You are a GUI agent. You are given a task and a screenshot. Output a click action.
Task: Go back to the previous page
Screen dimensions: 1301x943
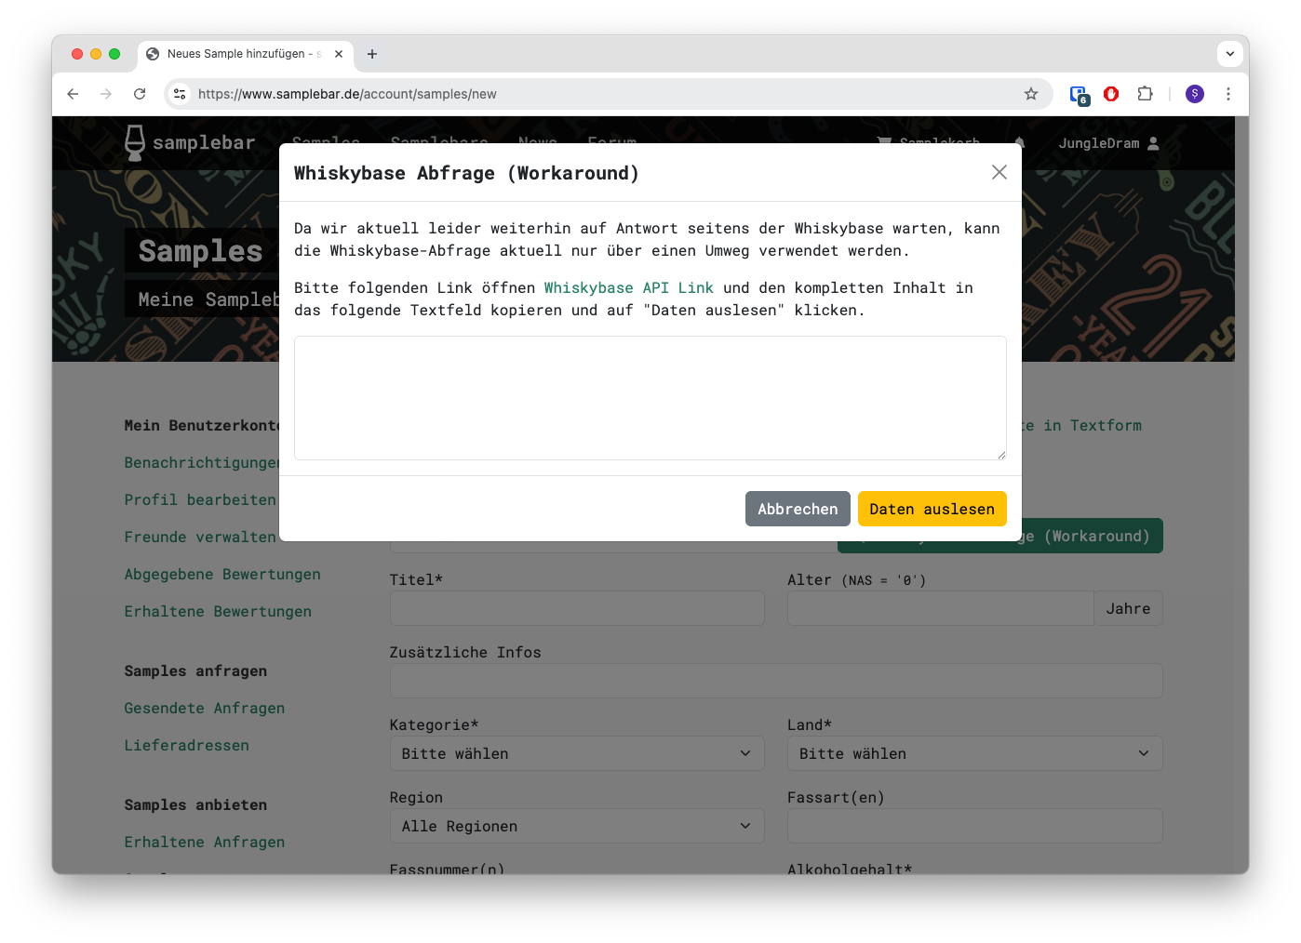point(73,94)
